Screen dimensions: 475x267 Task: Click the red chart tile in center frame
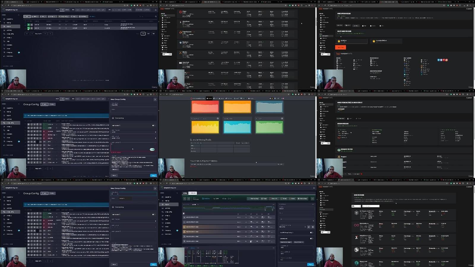click(x=205, y=107)
